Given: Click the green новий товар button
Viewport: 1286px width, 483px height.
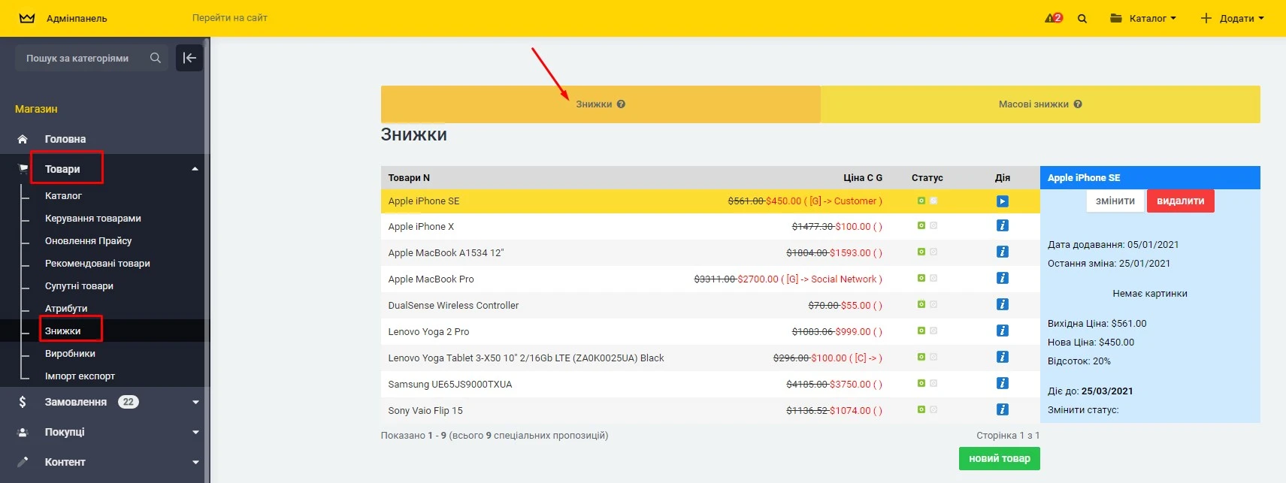Looking at the screenshot, I should coord(1000,458).
